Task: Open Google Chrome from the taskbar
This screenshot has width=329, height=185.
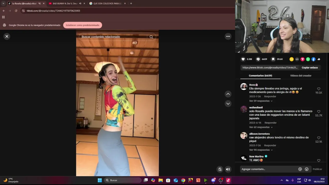Action: [183, 180]
